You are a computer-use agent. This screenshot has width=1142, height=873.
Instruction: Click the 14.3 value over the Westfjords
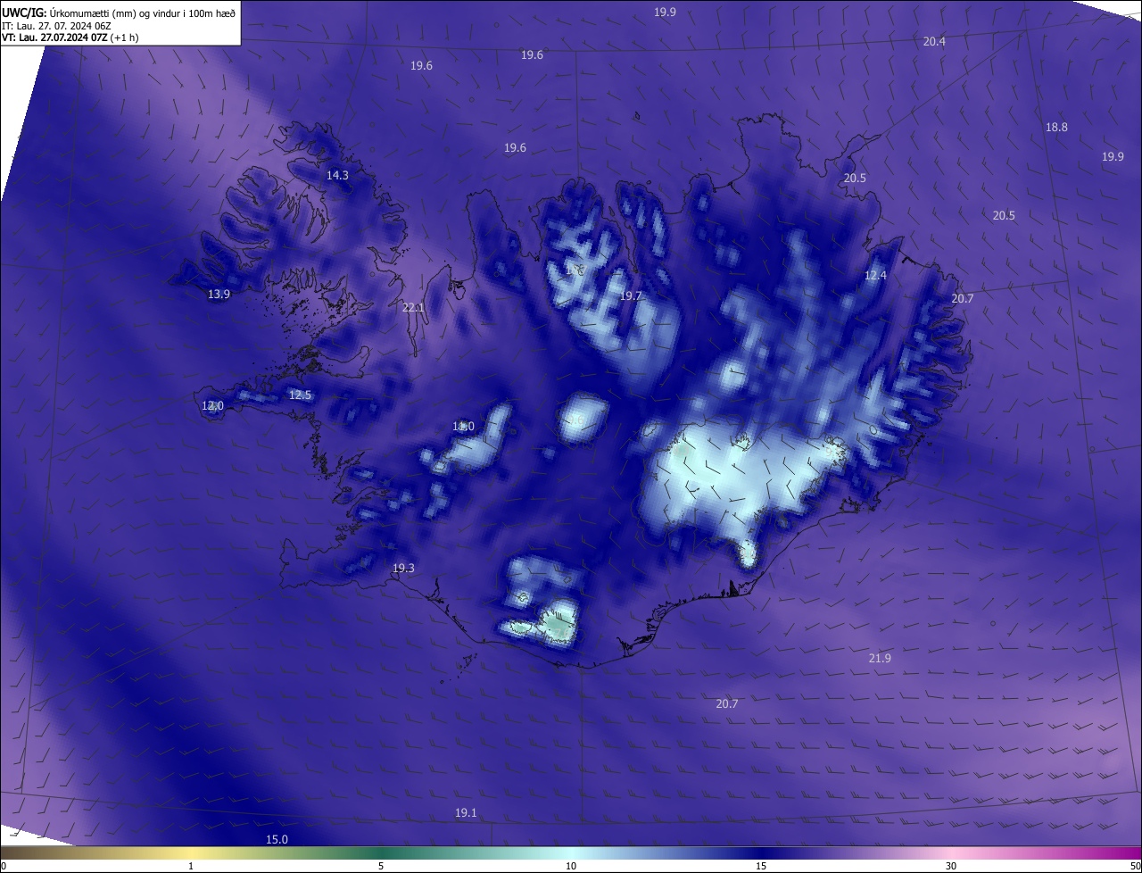coord(337,175)
